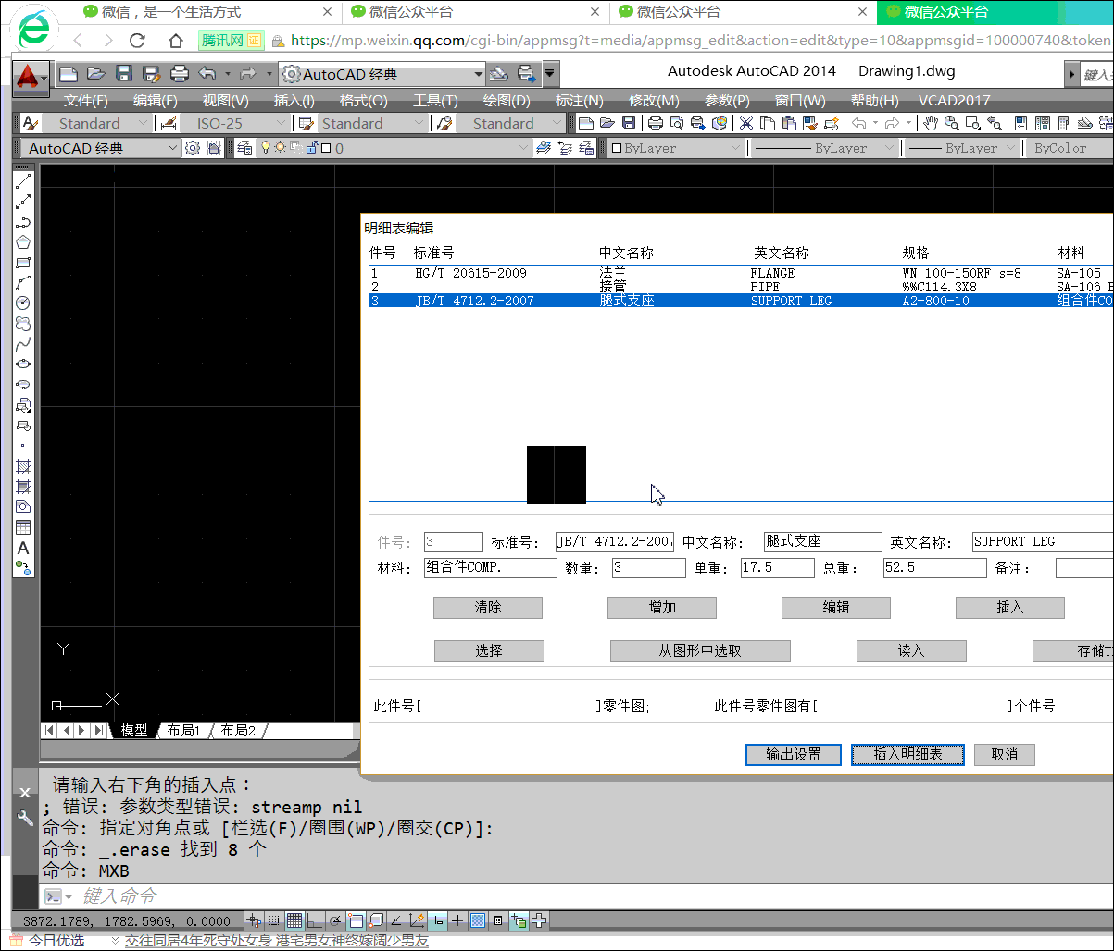Click the Zoom Realtime icon
The image size is (1114, 951).
tap(951, 123)
